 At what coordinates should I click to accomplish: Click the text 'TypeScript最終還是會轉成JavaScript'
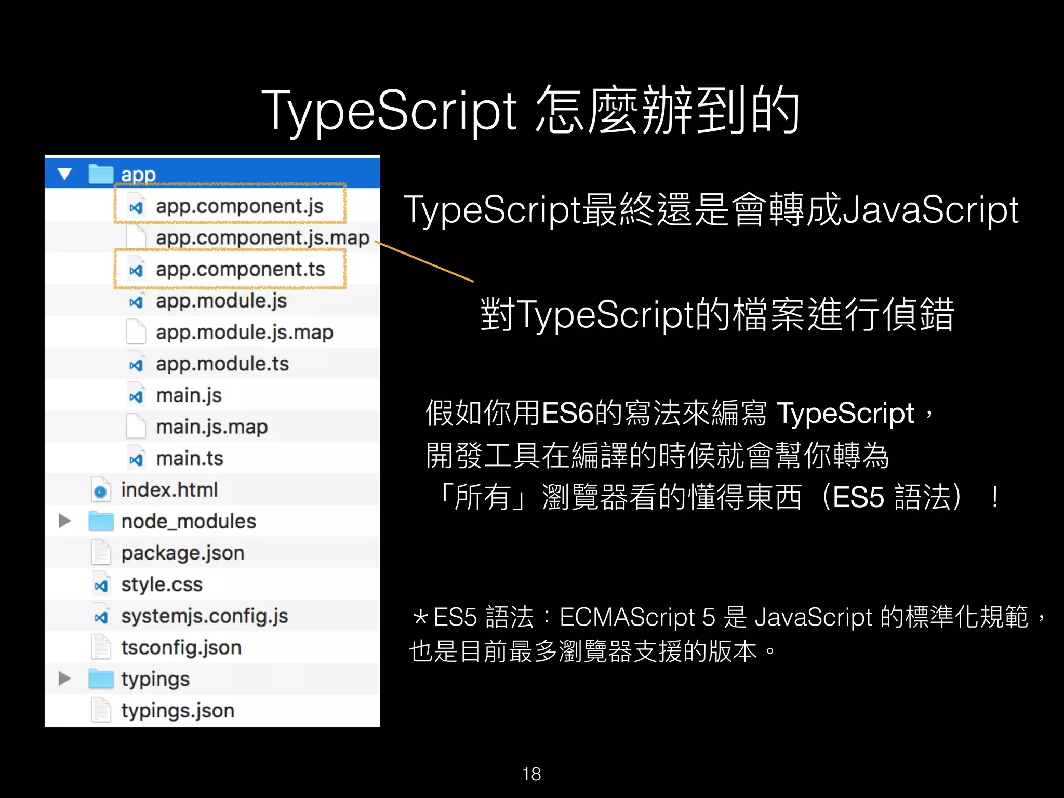tap(711, 210)
